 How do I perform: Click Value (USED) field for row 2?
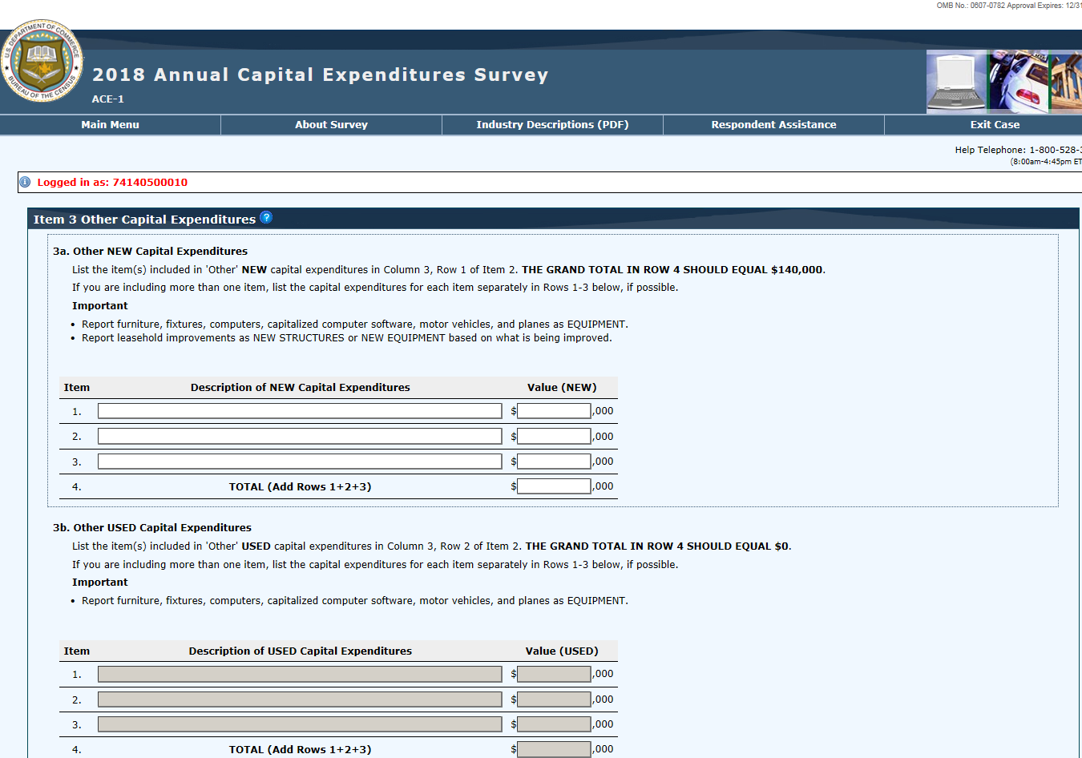tap(554, 700)
